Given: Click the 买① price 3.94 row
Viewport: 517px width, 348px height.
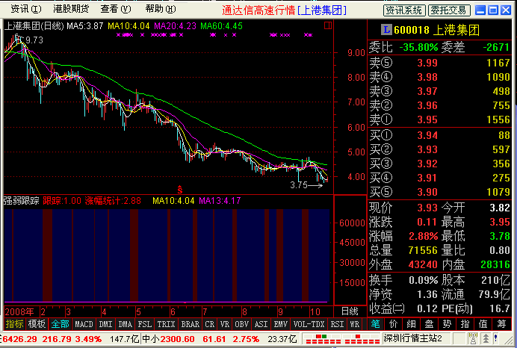Looking at the screenshot, I should click(x=439, y=135).
